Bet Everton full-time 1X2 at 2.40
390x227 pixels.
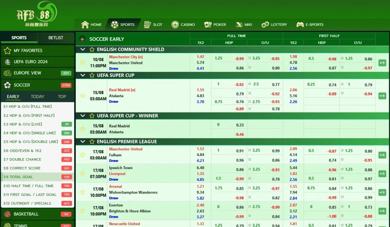(x=200, y=205)
